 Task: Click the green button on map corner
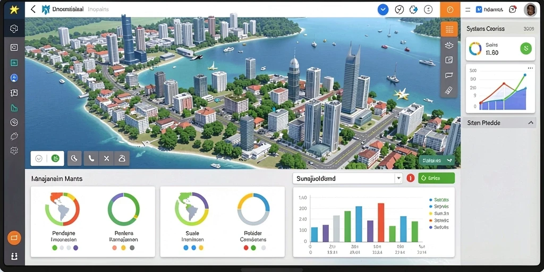tap(437, 160)
